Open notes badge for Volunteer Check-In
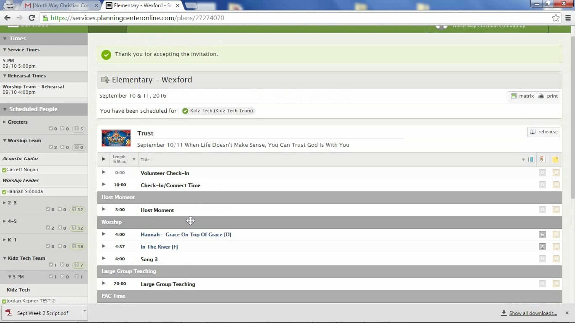Viewport: 575px width, 323px height. coord(556,172)
